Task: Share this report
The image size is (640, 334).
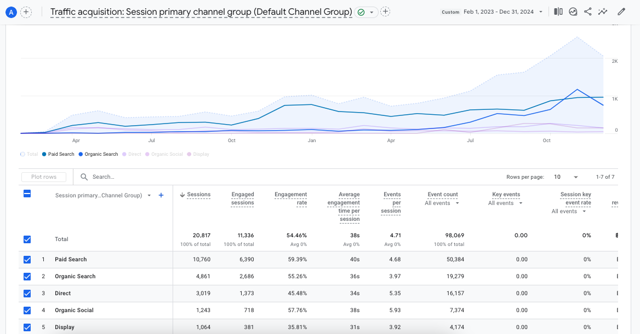Action: [x=588, y=11]
